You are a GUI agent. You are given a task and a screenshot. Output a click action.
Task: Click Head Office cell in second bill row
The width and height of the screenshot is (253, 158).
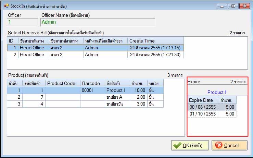pyautogui.click(x=34, y=54)
